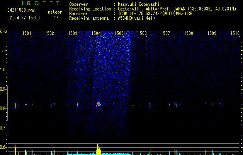Screen dimensions: 243x155
Task: Select observer name Masayuki Kobayashi
Action: (x=139, y=4)
